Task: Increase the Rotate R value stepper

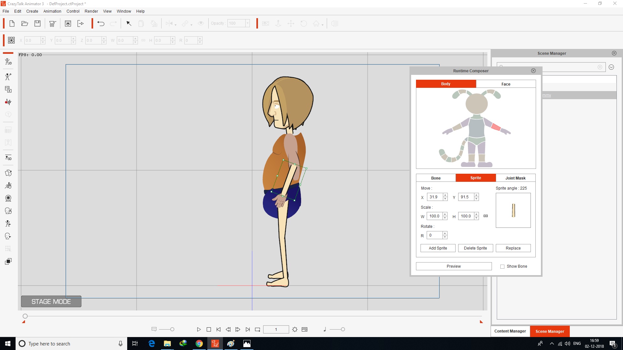Action: [445, 233]
